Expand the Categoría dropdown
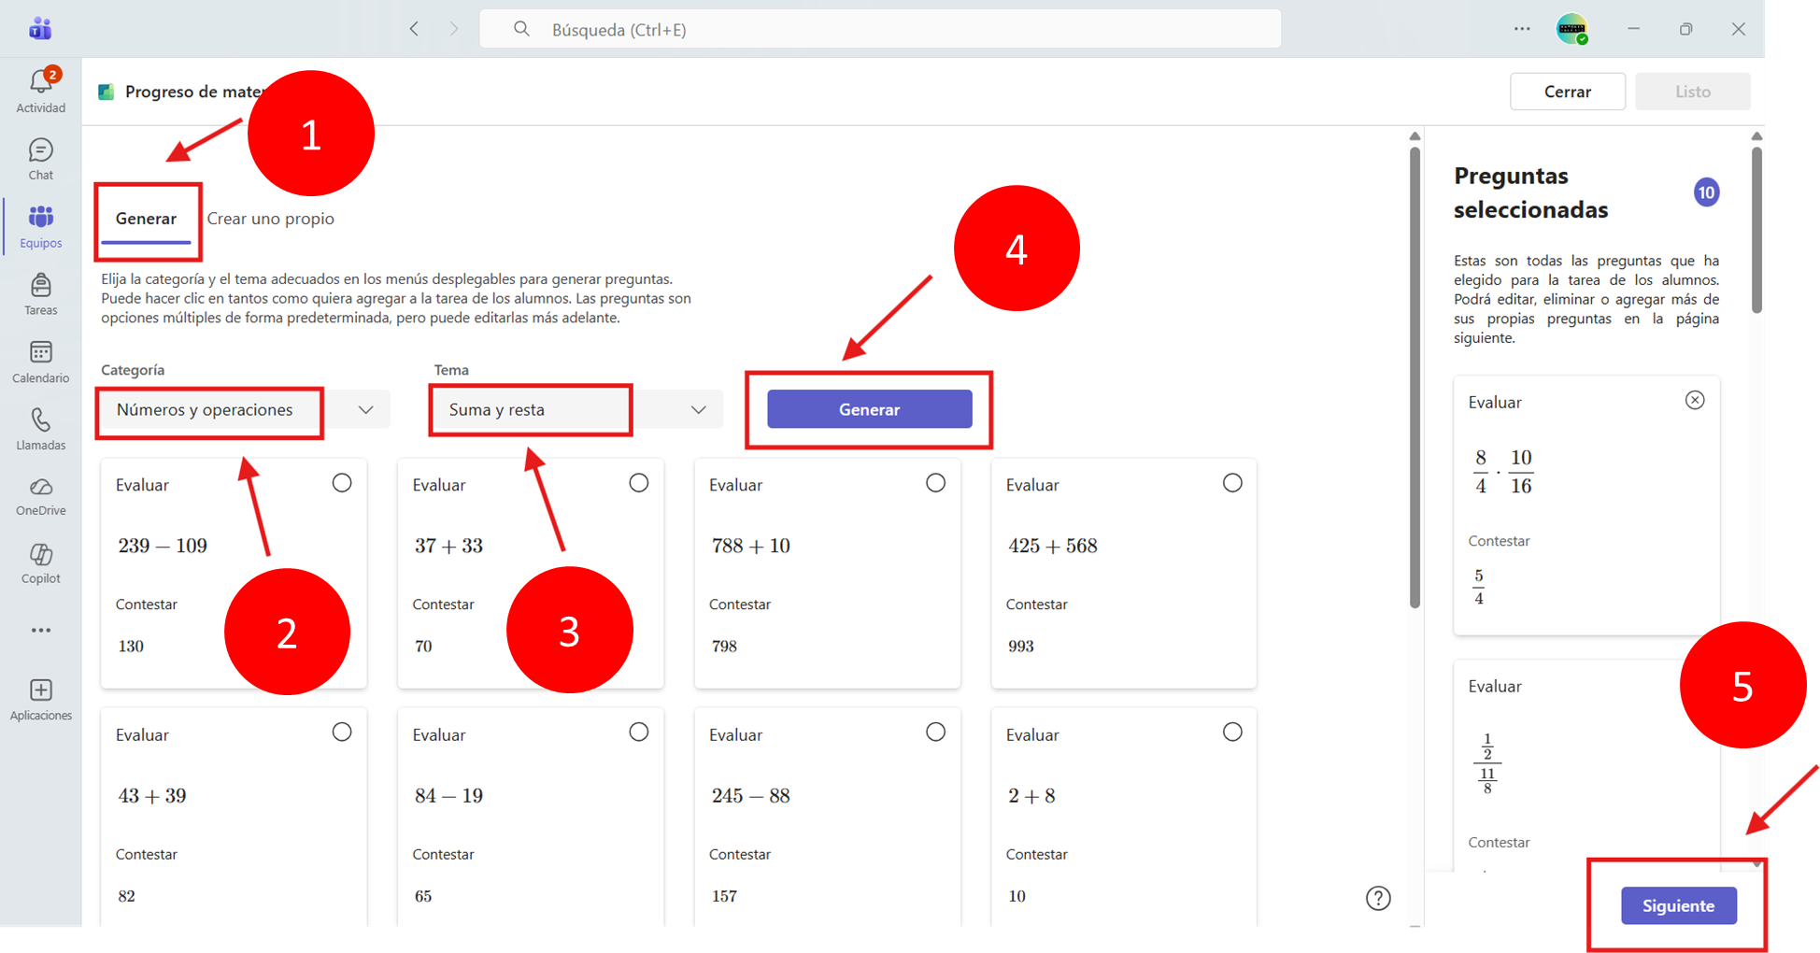Image resolution: width=1820 pixels, height=953 pixels. 245,409
